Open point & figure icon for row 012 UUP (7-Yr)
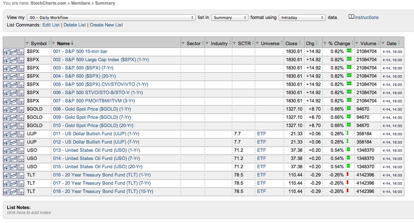This screenshot has height=223, width=414. pyautogui.click(x=21, y=142)
